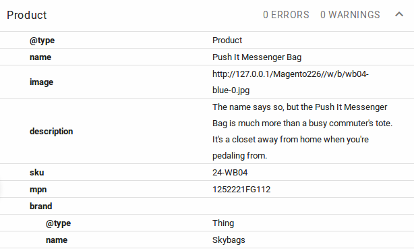Click the brand property label
This screenshot has height=249, width=414.
(x=40, y=206)
